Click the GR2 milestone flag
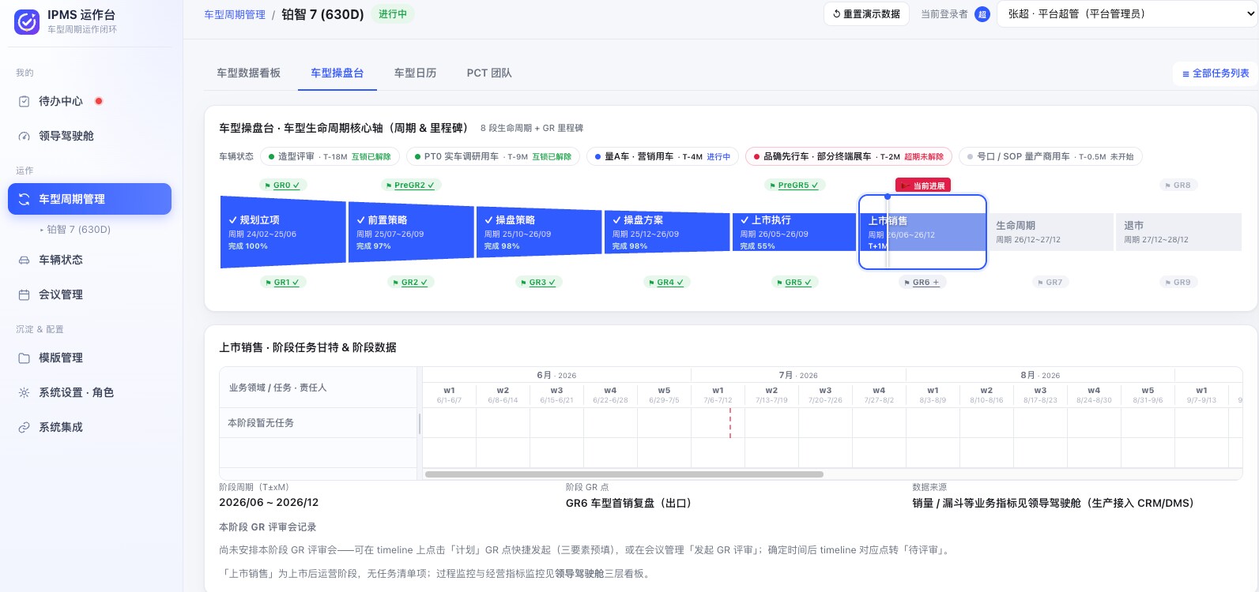The image size is (1259, 592). 410,282
